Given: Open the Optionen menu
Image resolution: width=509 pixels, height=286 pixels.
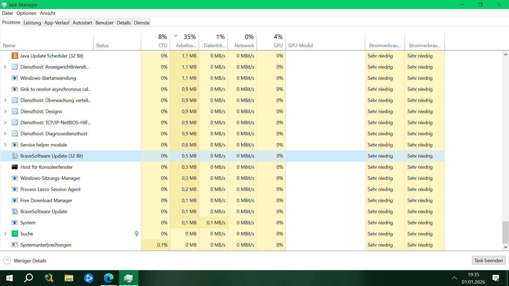Looking at the screenshot, I should tap(26, 13).
